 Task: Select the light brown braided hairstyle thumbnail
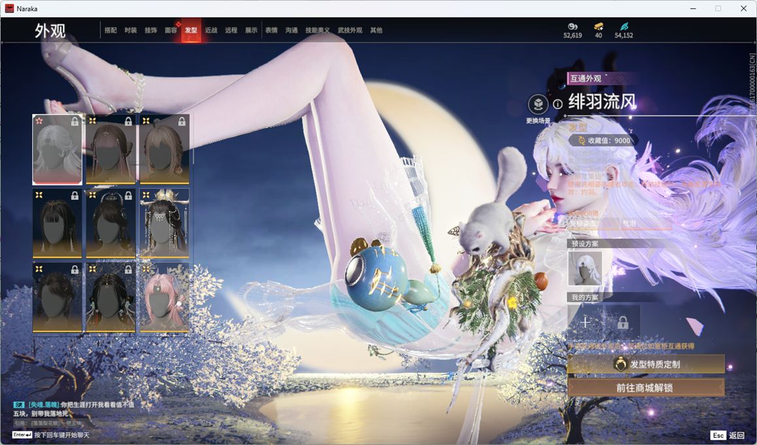164,149
